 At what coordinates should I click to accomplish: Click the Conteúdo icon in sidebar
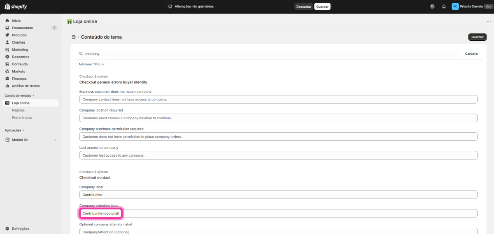(x=7, y=64)
